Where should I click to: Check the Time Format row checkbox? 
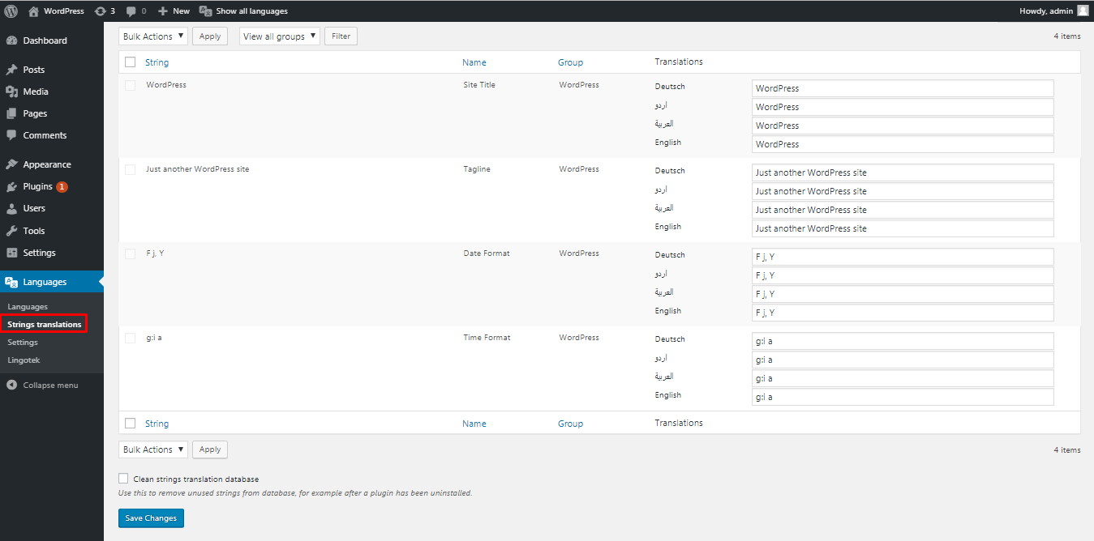[130, 338]
